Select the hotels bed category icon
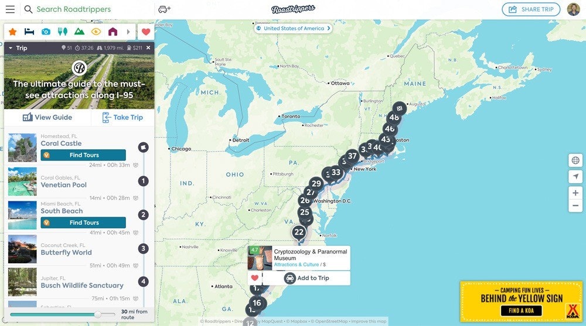Image resolution: width=586 pixels, height=326 pixels. click(29, 32)
